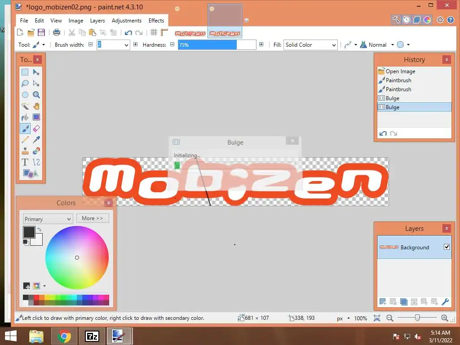Select the Shapes tool

point(31,173)
